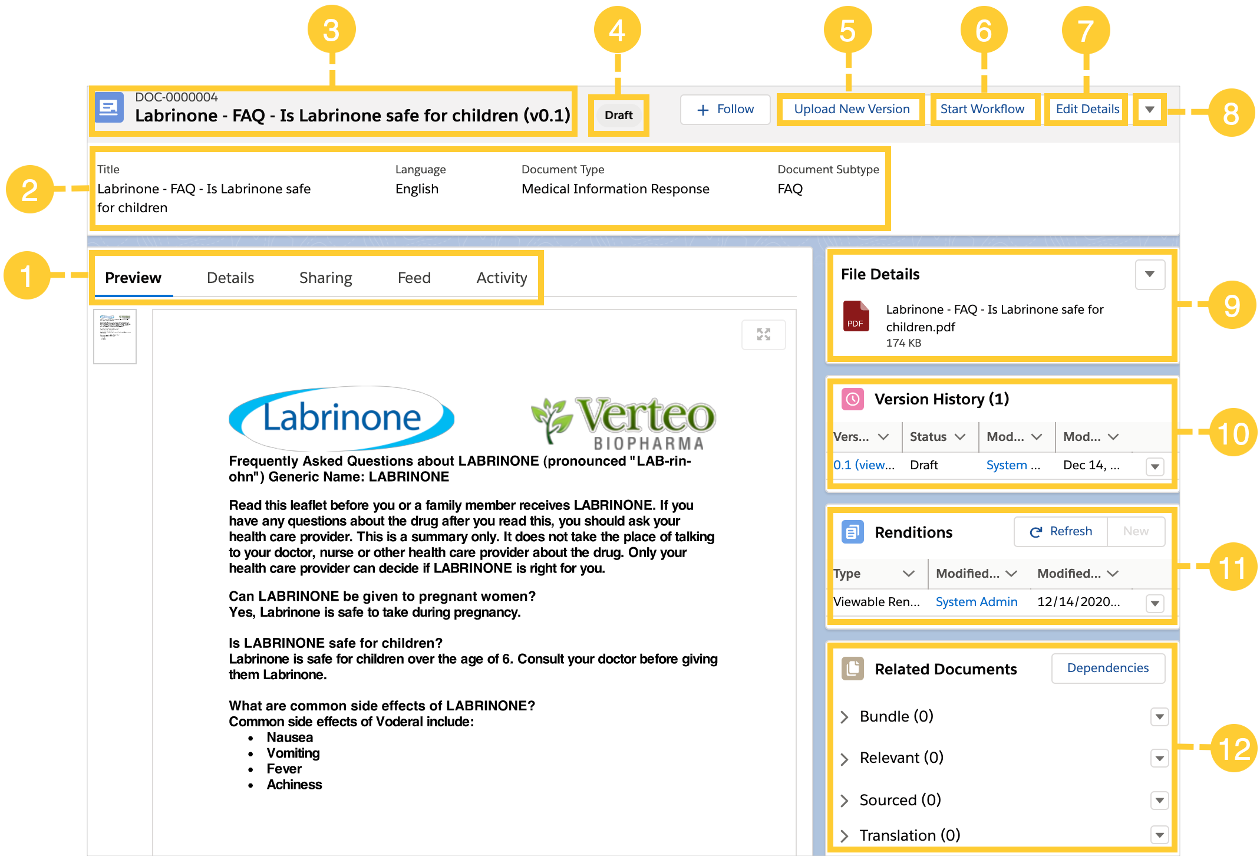Viewport: 1260px width, 856px height.
Task: Switch to the Details tab
Action: (230, 278)
